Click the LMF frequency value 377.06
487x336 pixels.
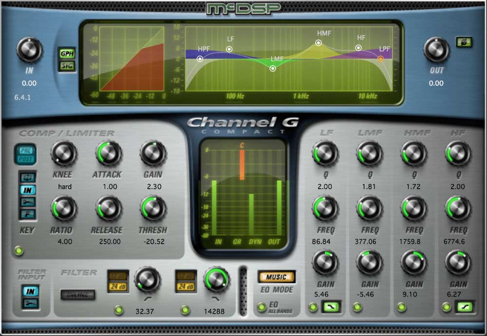click(x=366, y=241)
